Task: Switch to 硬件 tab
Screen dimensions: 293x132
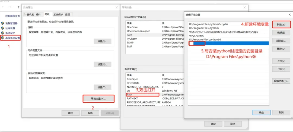Action: (x=38, y=14)
